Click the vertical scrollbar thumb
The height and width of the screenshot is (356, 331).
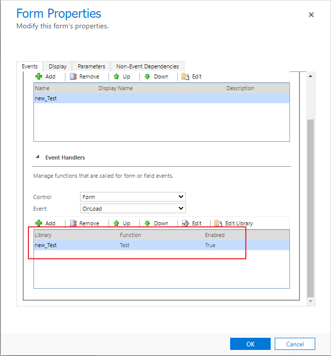(x=311, y=208)
